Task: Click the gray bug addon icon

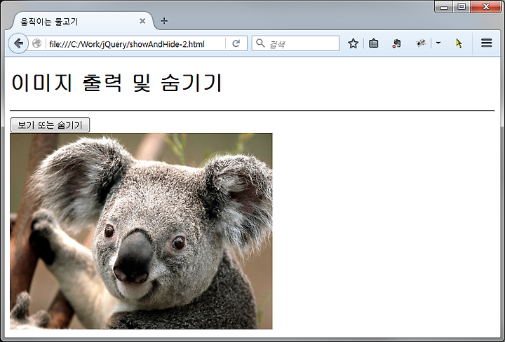Action: click(x=421, y=43)
